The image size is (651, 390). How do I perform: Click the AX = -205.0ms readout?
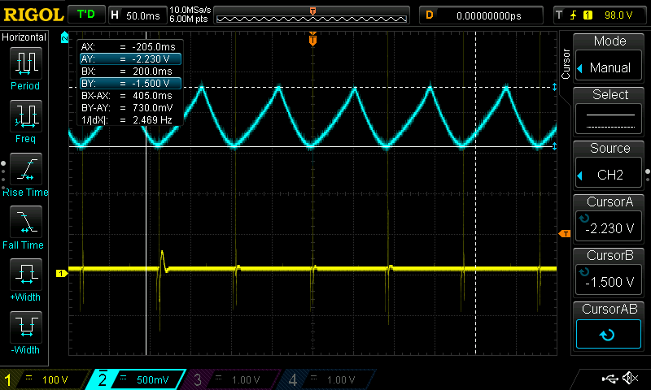pos(129,47)
